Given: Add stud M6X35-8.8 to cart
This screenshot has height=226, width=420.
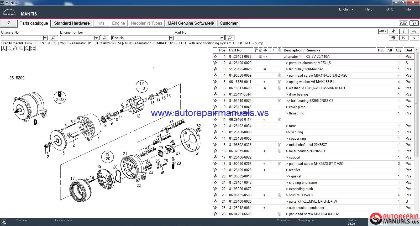Looking at the screenshot, I should click(x=215, y=195).
